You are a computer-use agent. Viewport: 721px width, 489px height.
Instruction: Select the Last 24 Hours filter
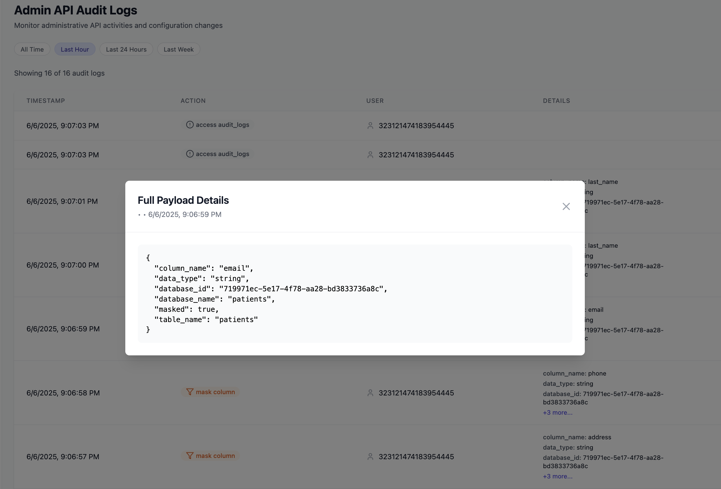click(x=126, y=49)
